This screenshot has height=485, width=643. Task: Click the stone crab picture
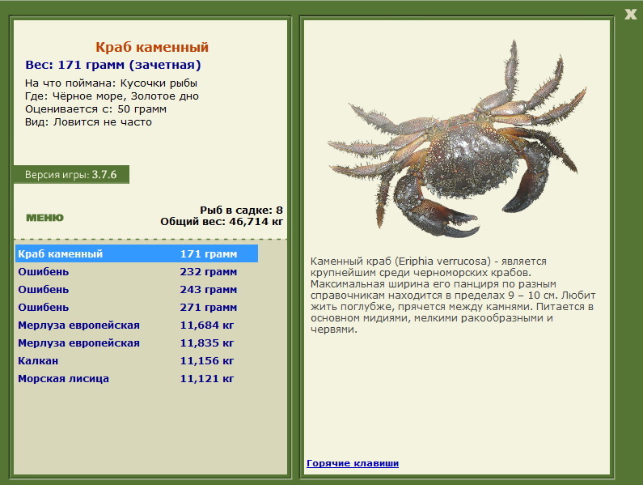tap(457, 139)
